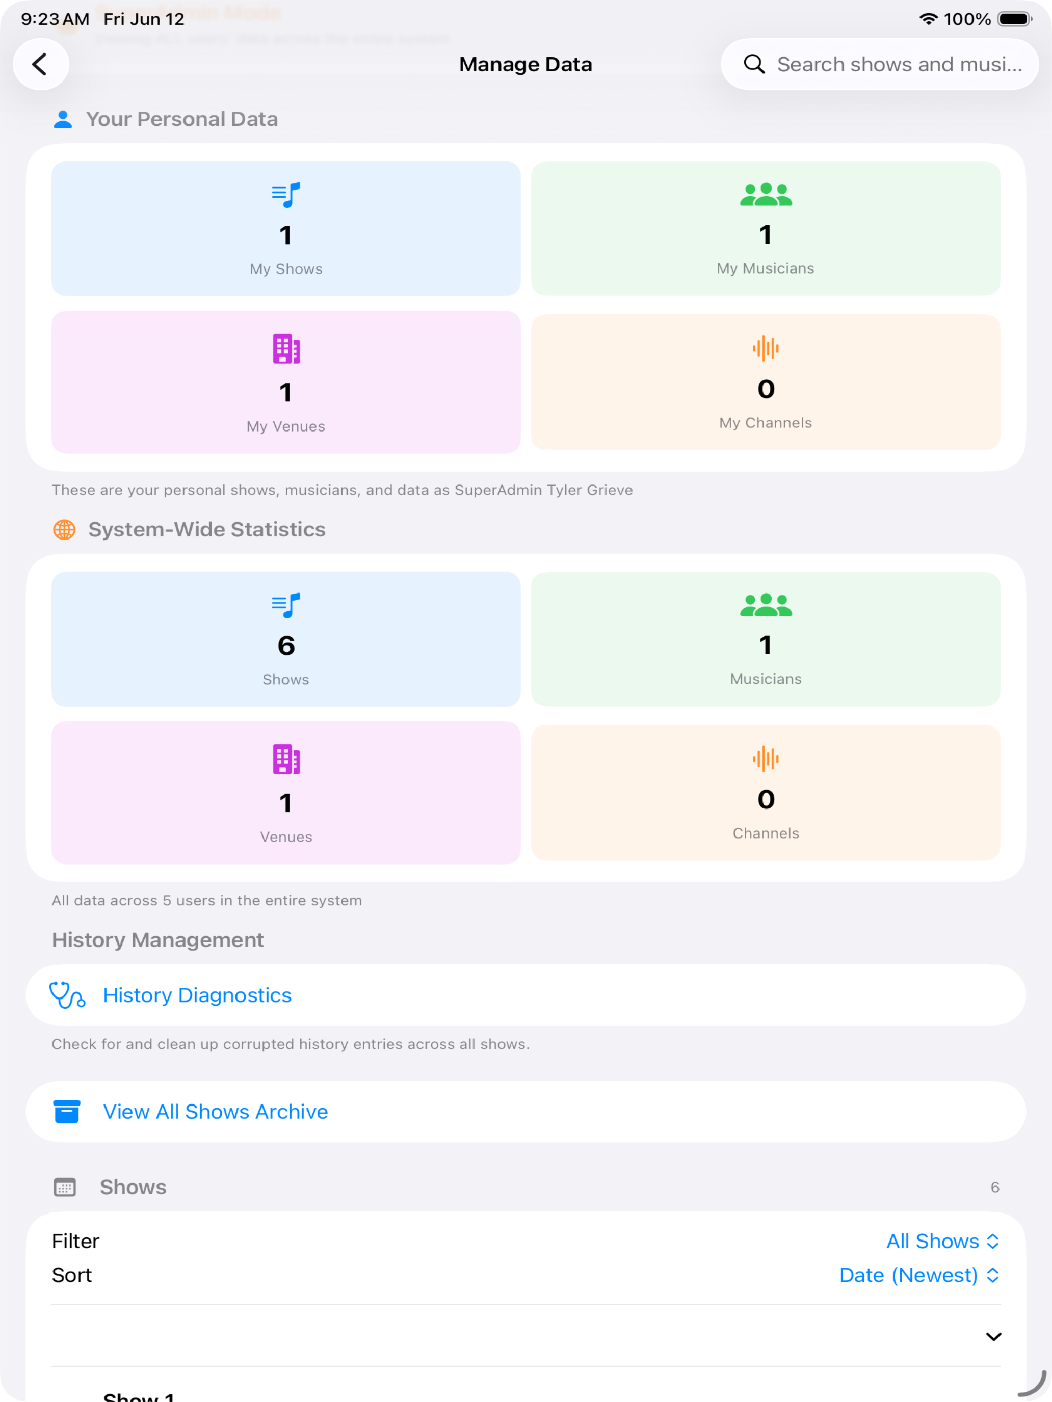Tap the archive box icon
The height and width of the screenshot is (1402, 1052).
67,1112
